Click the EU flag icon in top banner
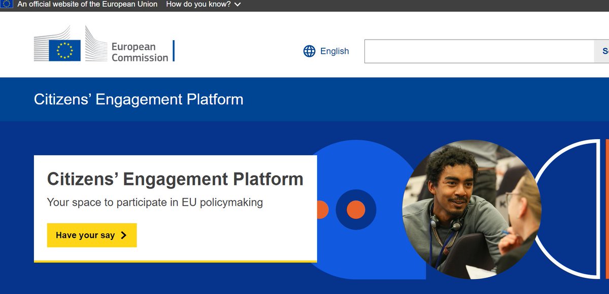The width and height of the screenshot is (609, 294). point(8,5)
